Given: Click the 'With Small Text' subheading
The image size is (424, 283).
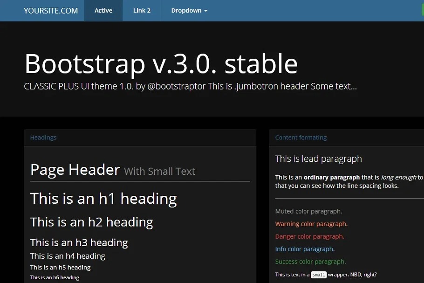Looking at the screenshot, I should (160, 172).
